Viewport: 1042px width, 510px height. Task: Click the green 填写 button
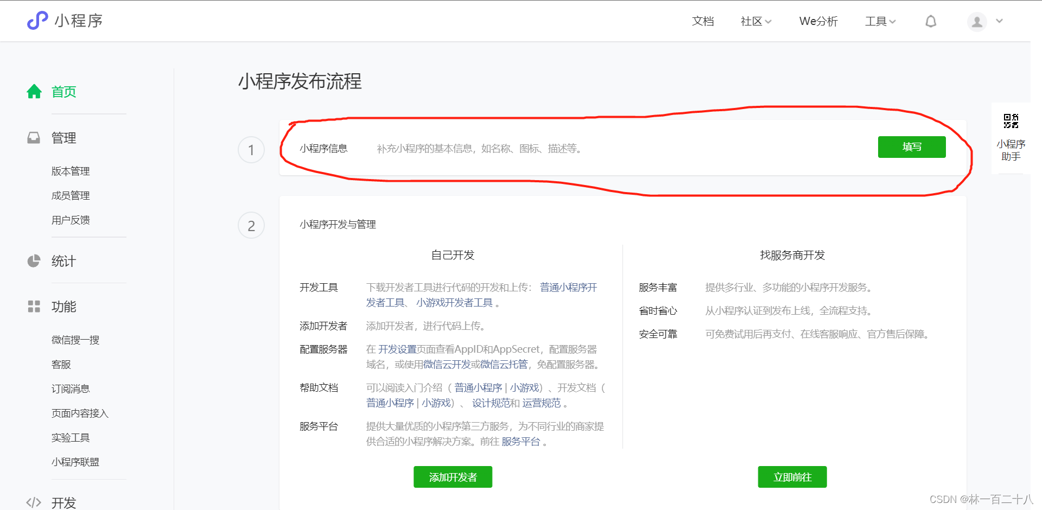pyautogui.click(x=911, y=147)
